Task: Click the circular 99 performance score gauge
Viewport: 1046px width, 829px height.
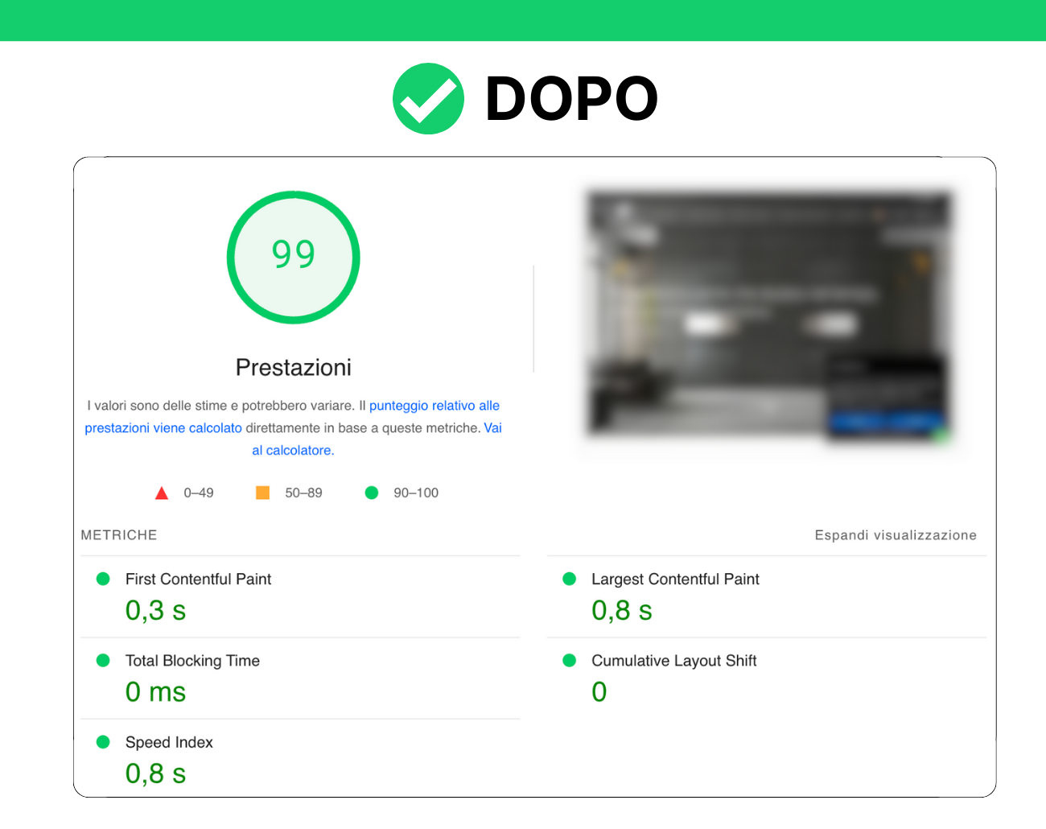Action: [294, 258]
